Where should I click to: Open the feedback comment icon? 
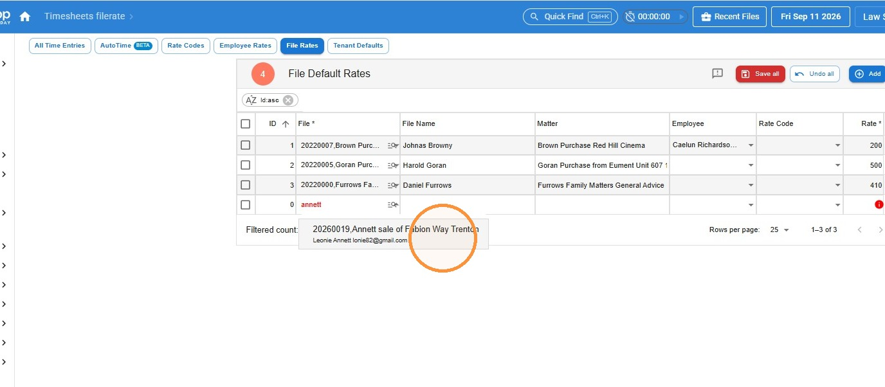coord(718,74)
